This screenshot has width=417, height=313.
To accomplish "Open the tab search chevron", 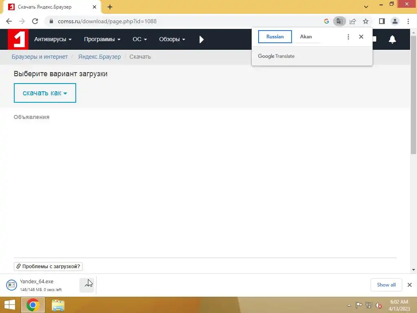I will [366, 7].
